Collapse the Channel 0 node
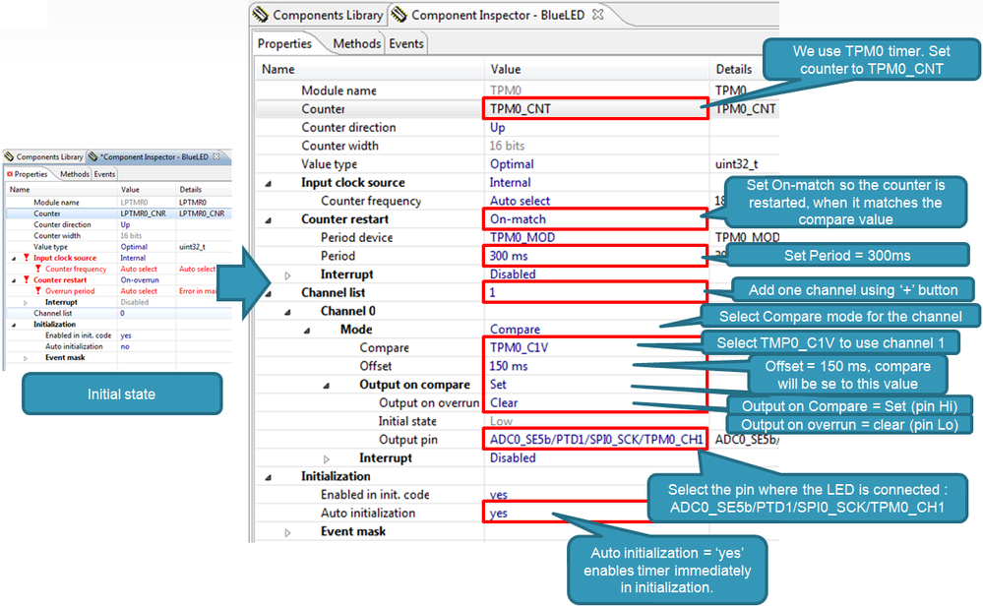 pos(287,312)
